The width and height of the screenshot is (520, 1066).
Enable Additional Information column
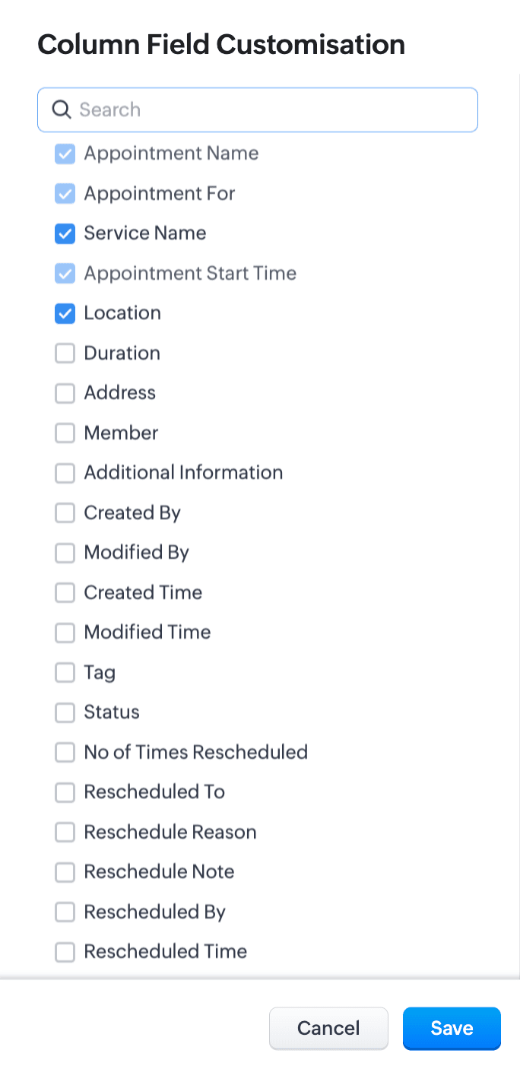click(x=65, y=473)
